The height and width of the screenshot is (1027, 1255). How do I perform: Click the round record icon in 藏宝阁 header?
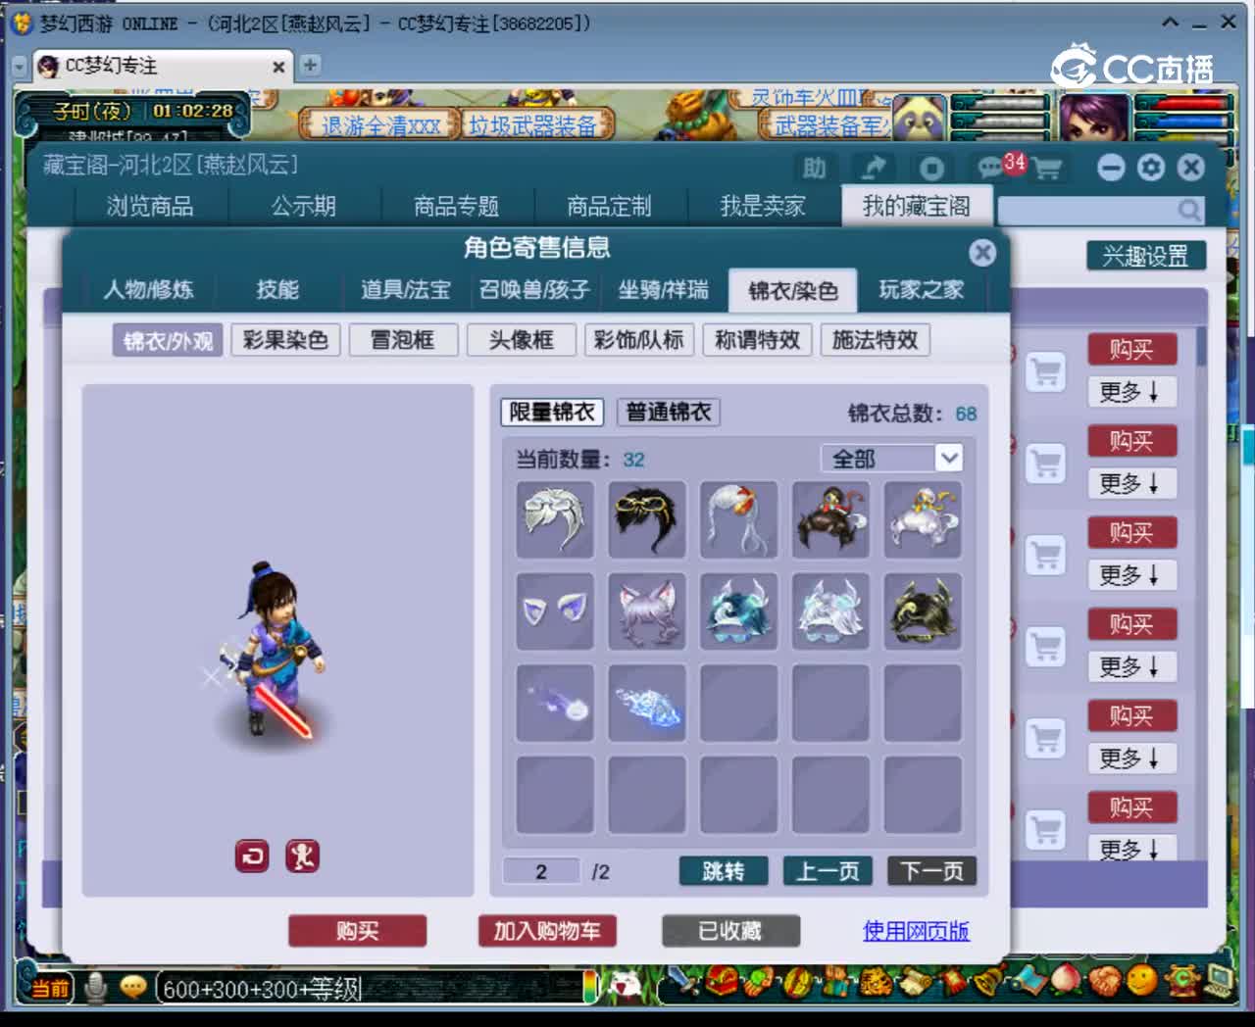931,168
